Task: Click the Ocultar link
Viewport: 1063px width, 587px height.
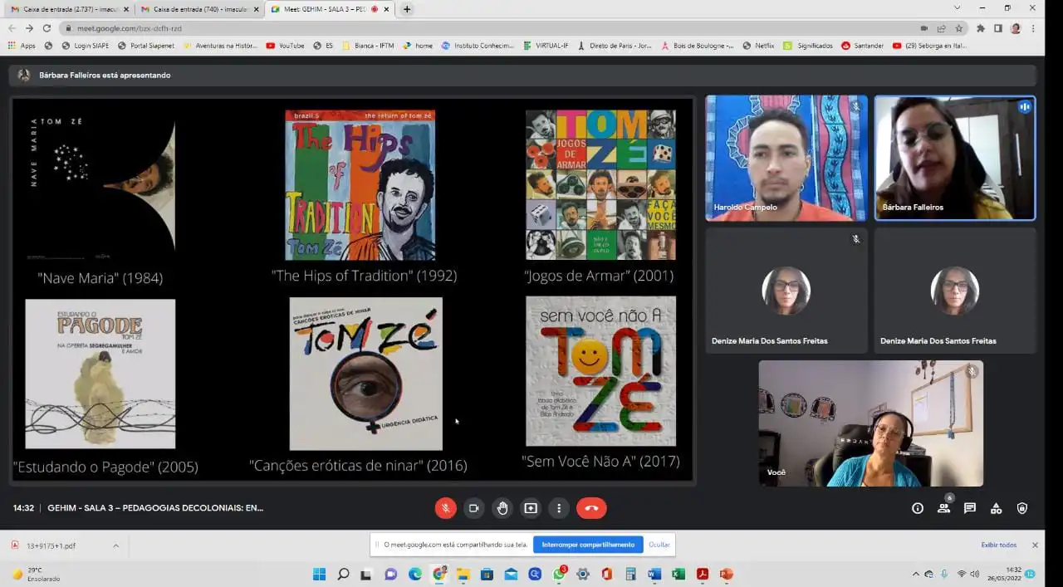Action: coord(659,545)
